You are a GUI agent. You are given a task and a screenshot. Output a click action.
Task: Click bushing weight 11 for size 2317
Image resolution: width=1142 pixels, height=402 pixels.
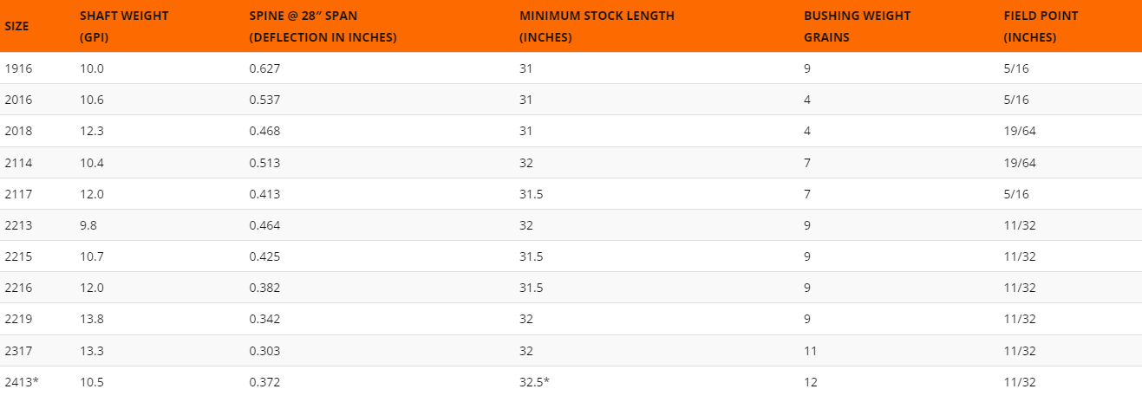(x=811, y=351)
